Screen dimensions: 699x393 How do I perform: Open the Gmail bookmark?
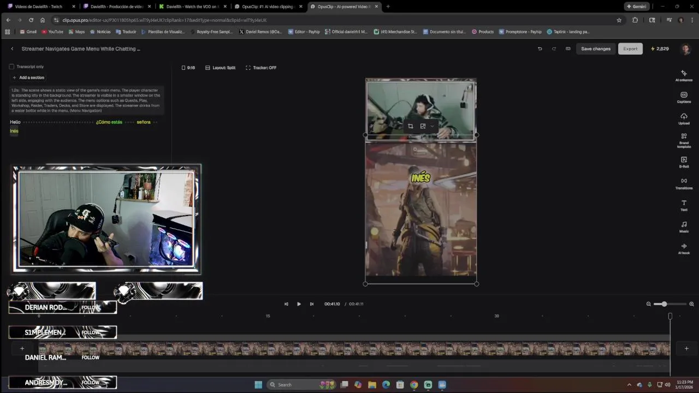point(28,32)
